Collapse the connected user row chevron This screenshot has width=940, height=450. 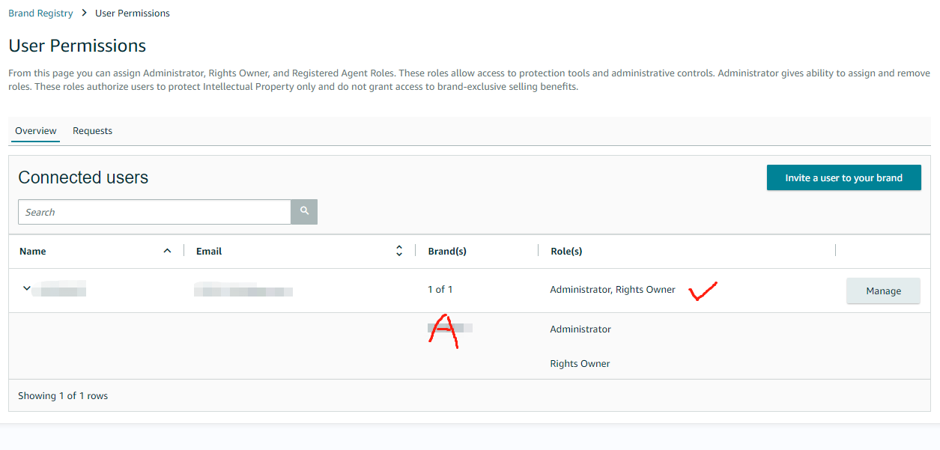(27, 289)
